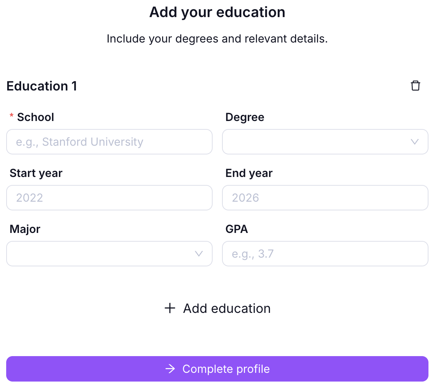Click the arrow icon on Complete profile

pyautogui.click(x=170, y=369)
